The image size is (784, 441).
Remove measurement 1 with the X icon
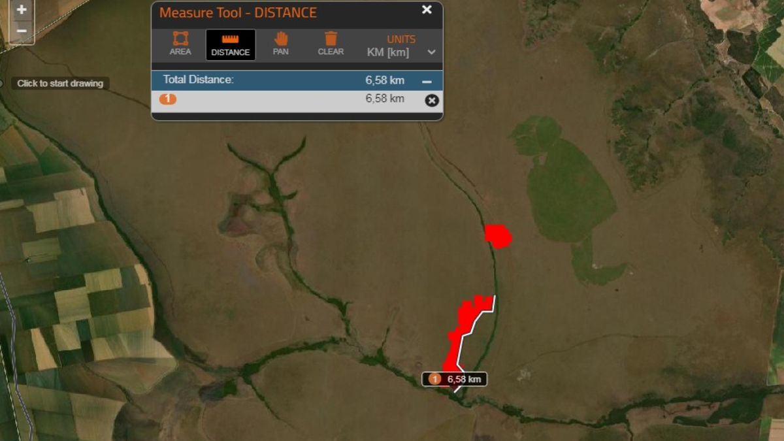(x=431, y=100)
